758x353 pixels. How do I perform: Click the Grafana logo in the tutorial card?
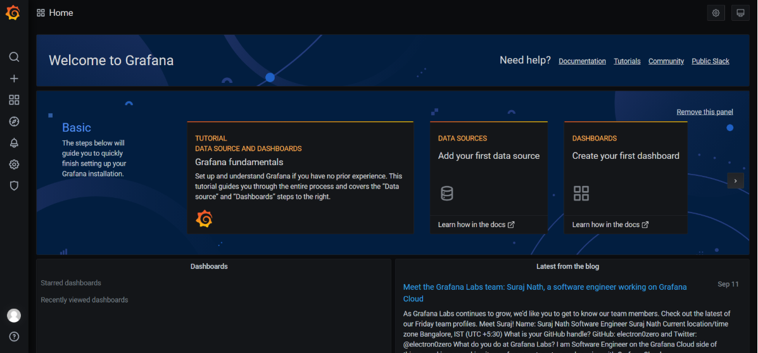click(x=204, y=219)
